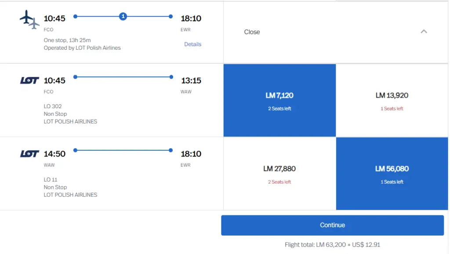Click the 13:15 WAW arrival time
Image resolution: width=450 pixels, height=254 pixels.
pos(191,81)
